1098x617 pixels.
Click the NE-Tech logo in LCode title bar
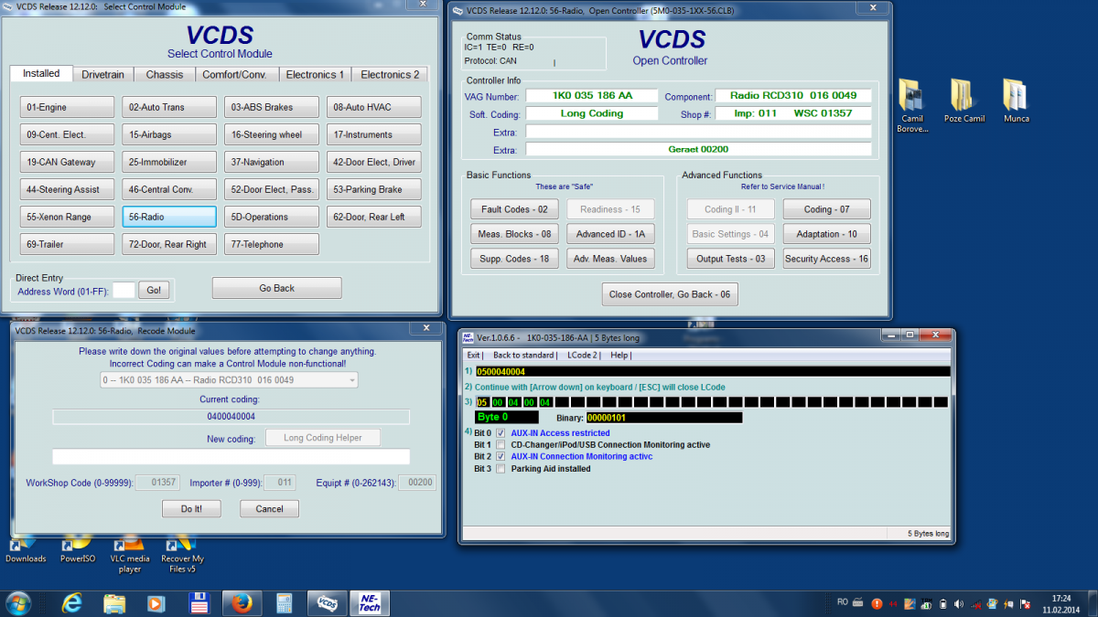pos(468,336)
